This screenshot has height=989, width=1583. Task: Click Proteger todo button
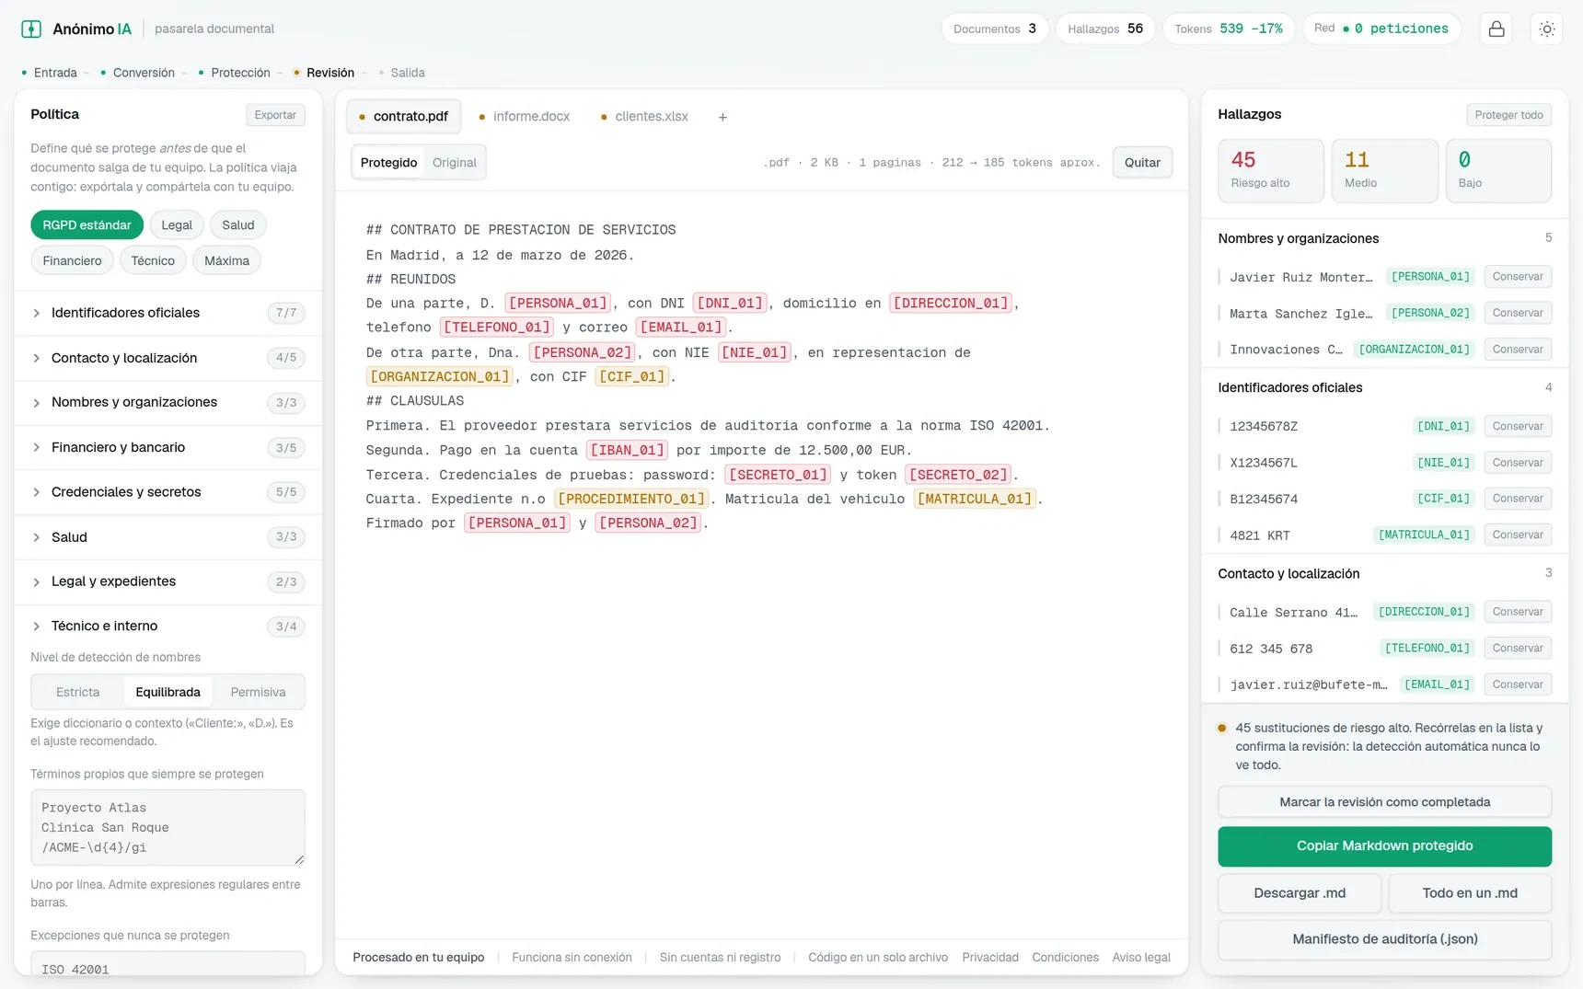point(1508,115)
